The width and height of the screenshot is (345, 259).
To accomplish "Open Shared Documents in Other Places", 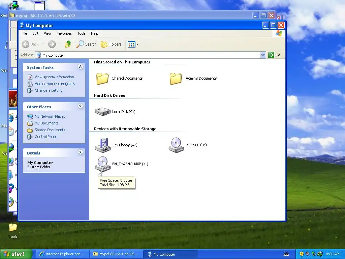I will pyautogui.click(x=50, y=130).
